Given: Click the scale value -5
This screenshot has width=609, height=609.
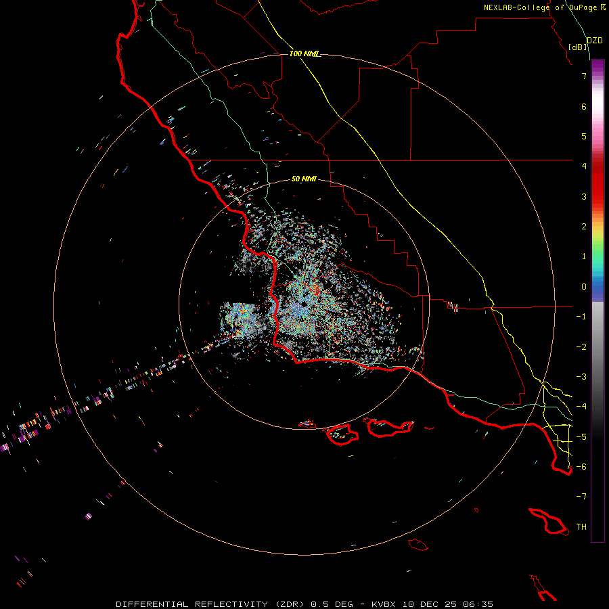Looking at the screenshot, I should (x=581, y=437).
